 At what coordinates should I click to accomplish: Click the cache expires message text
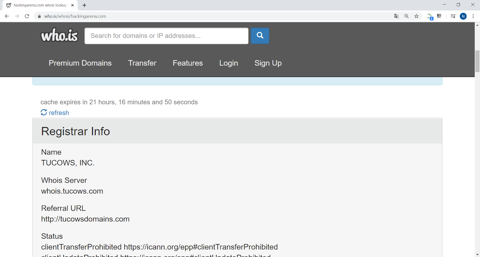pyautogui.click(x=119, y=102)
